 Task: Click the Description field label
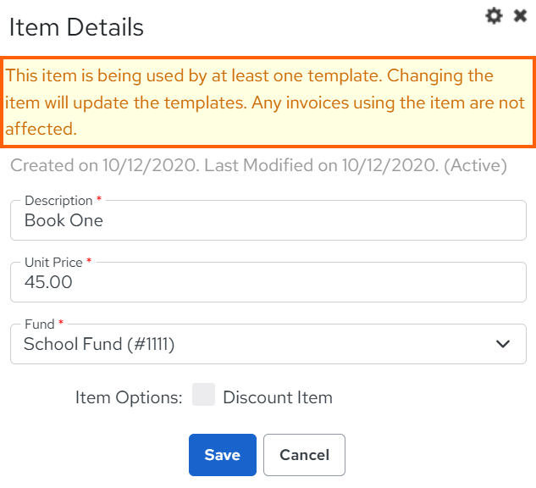58,201
